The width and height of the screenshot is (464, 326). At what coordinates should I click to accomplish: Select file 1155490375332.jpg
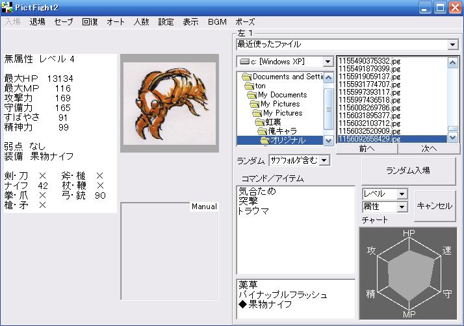[x=369, y=60]
